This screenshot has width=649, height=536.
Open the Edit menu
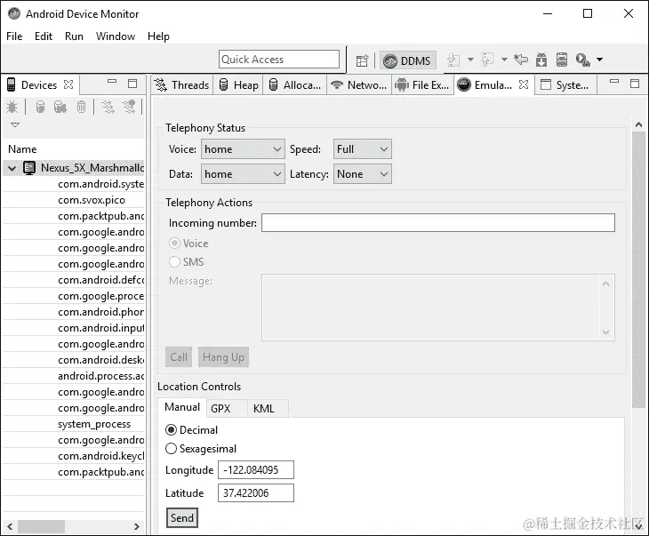click(44, 36)
